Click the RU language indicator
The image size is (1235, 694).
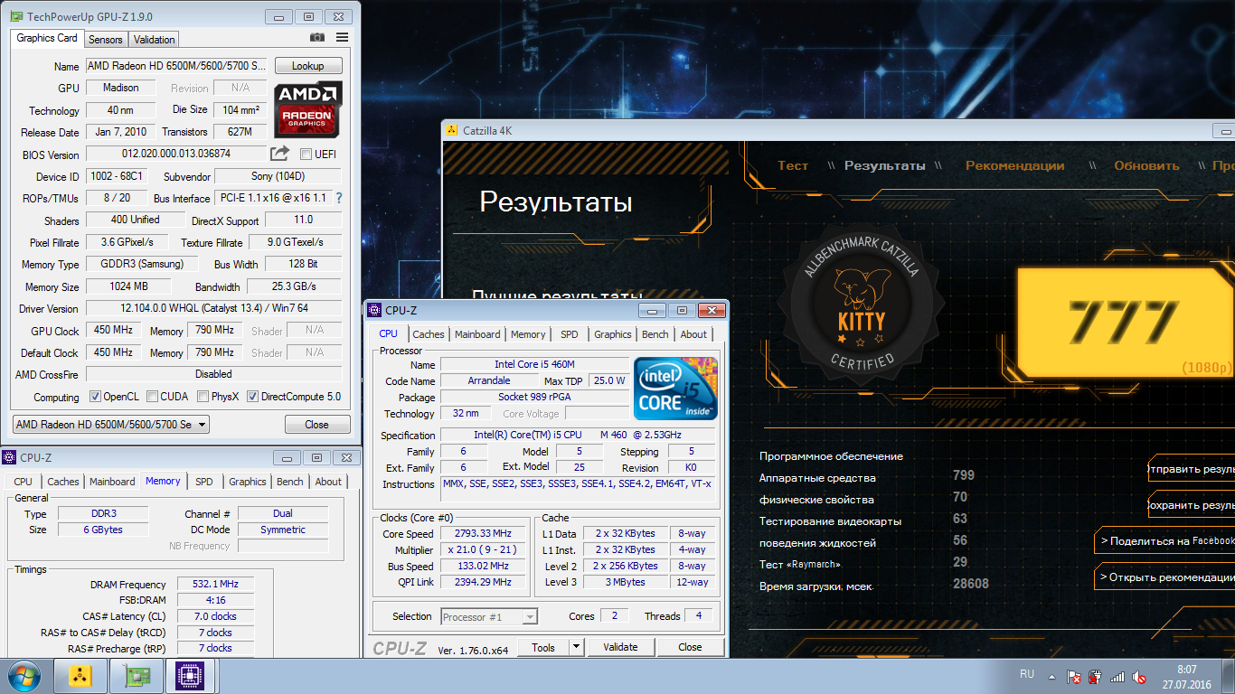1026,674
